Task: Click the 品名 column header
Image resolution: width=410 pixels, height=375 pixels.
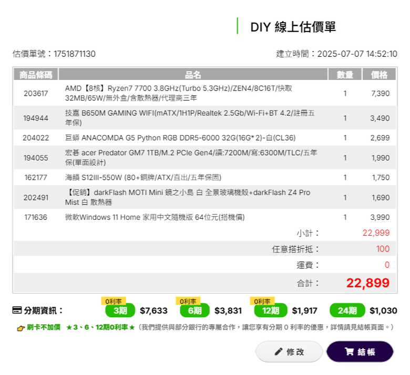Action: pos(193,75)
